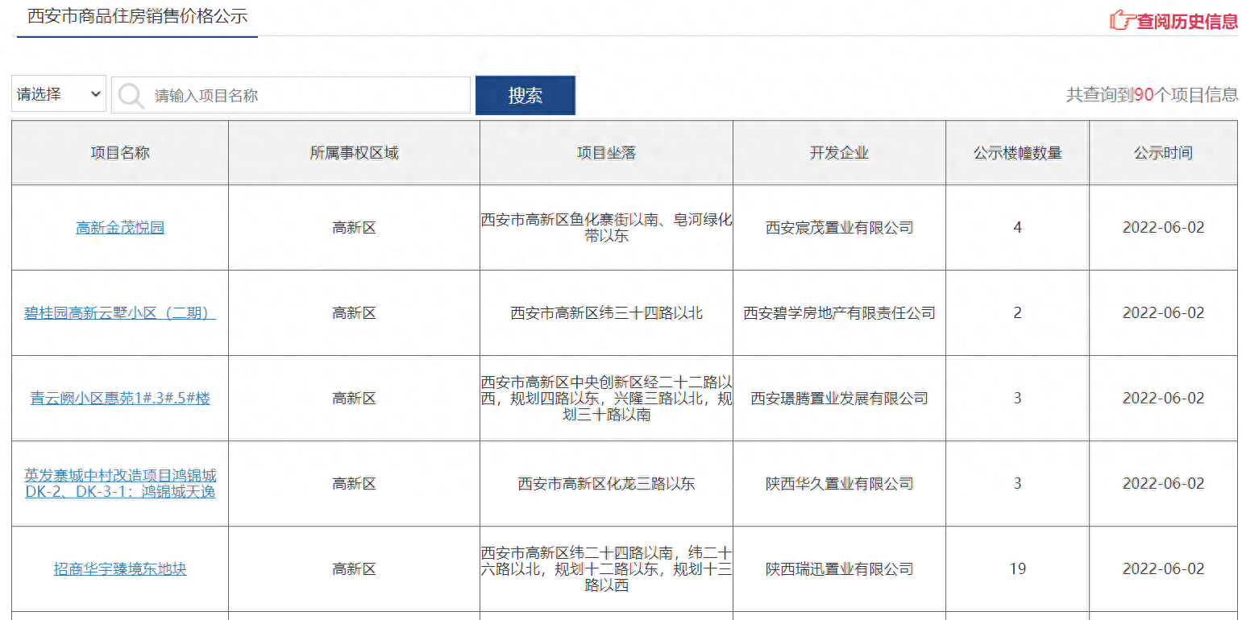Click 高新区 cell in 高新金茂悦园 row
This screenshot has width=1242, height=620.
pyautogui.click(x=354, y=228)
